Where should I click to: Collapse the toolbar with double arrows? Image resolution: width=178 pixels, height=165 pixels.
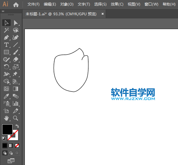pos(3,11)
